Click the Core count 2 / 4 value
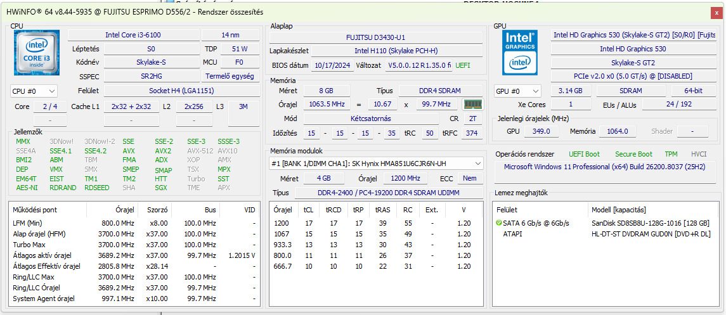This screenshot has width=726, height=315. click(x=50, y=106)
